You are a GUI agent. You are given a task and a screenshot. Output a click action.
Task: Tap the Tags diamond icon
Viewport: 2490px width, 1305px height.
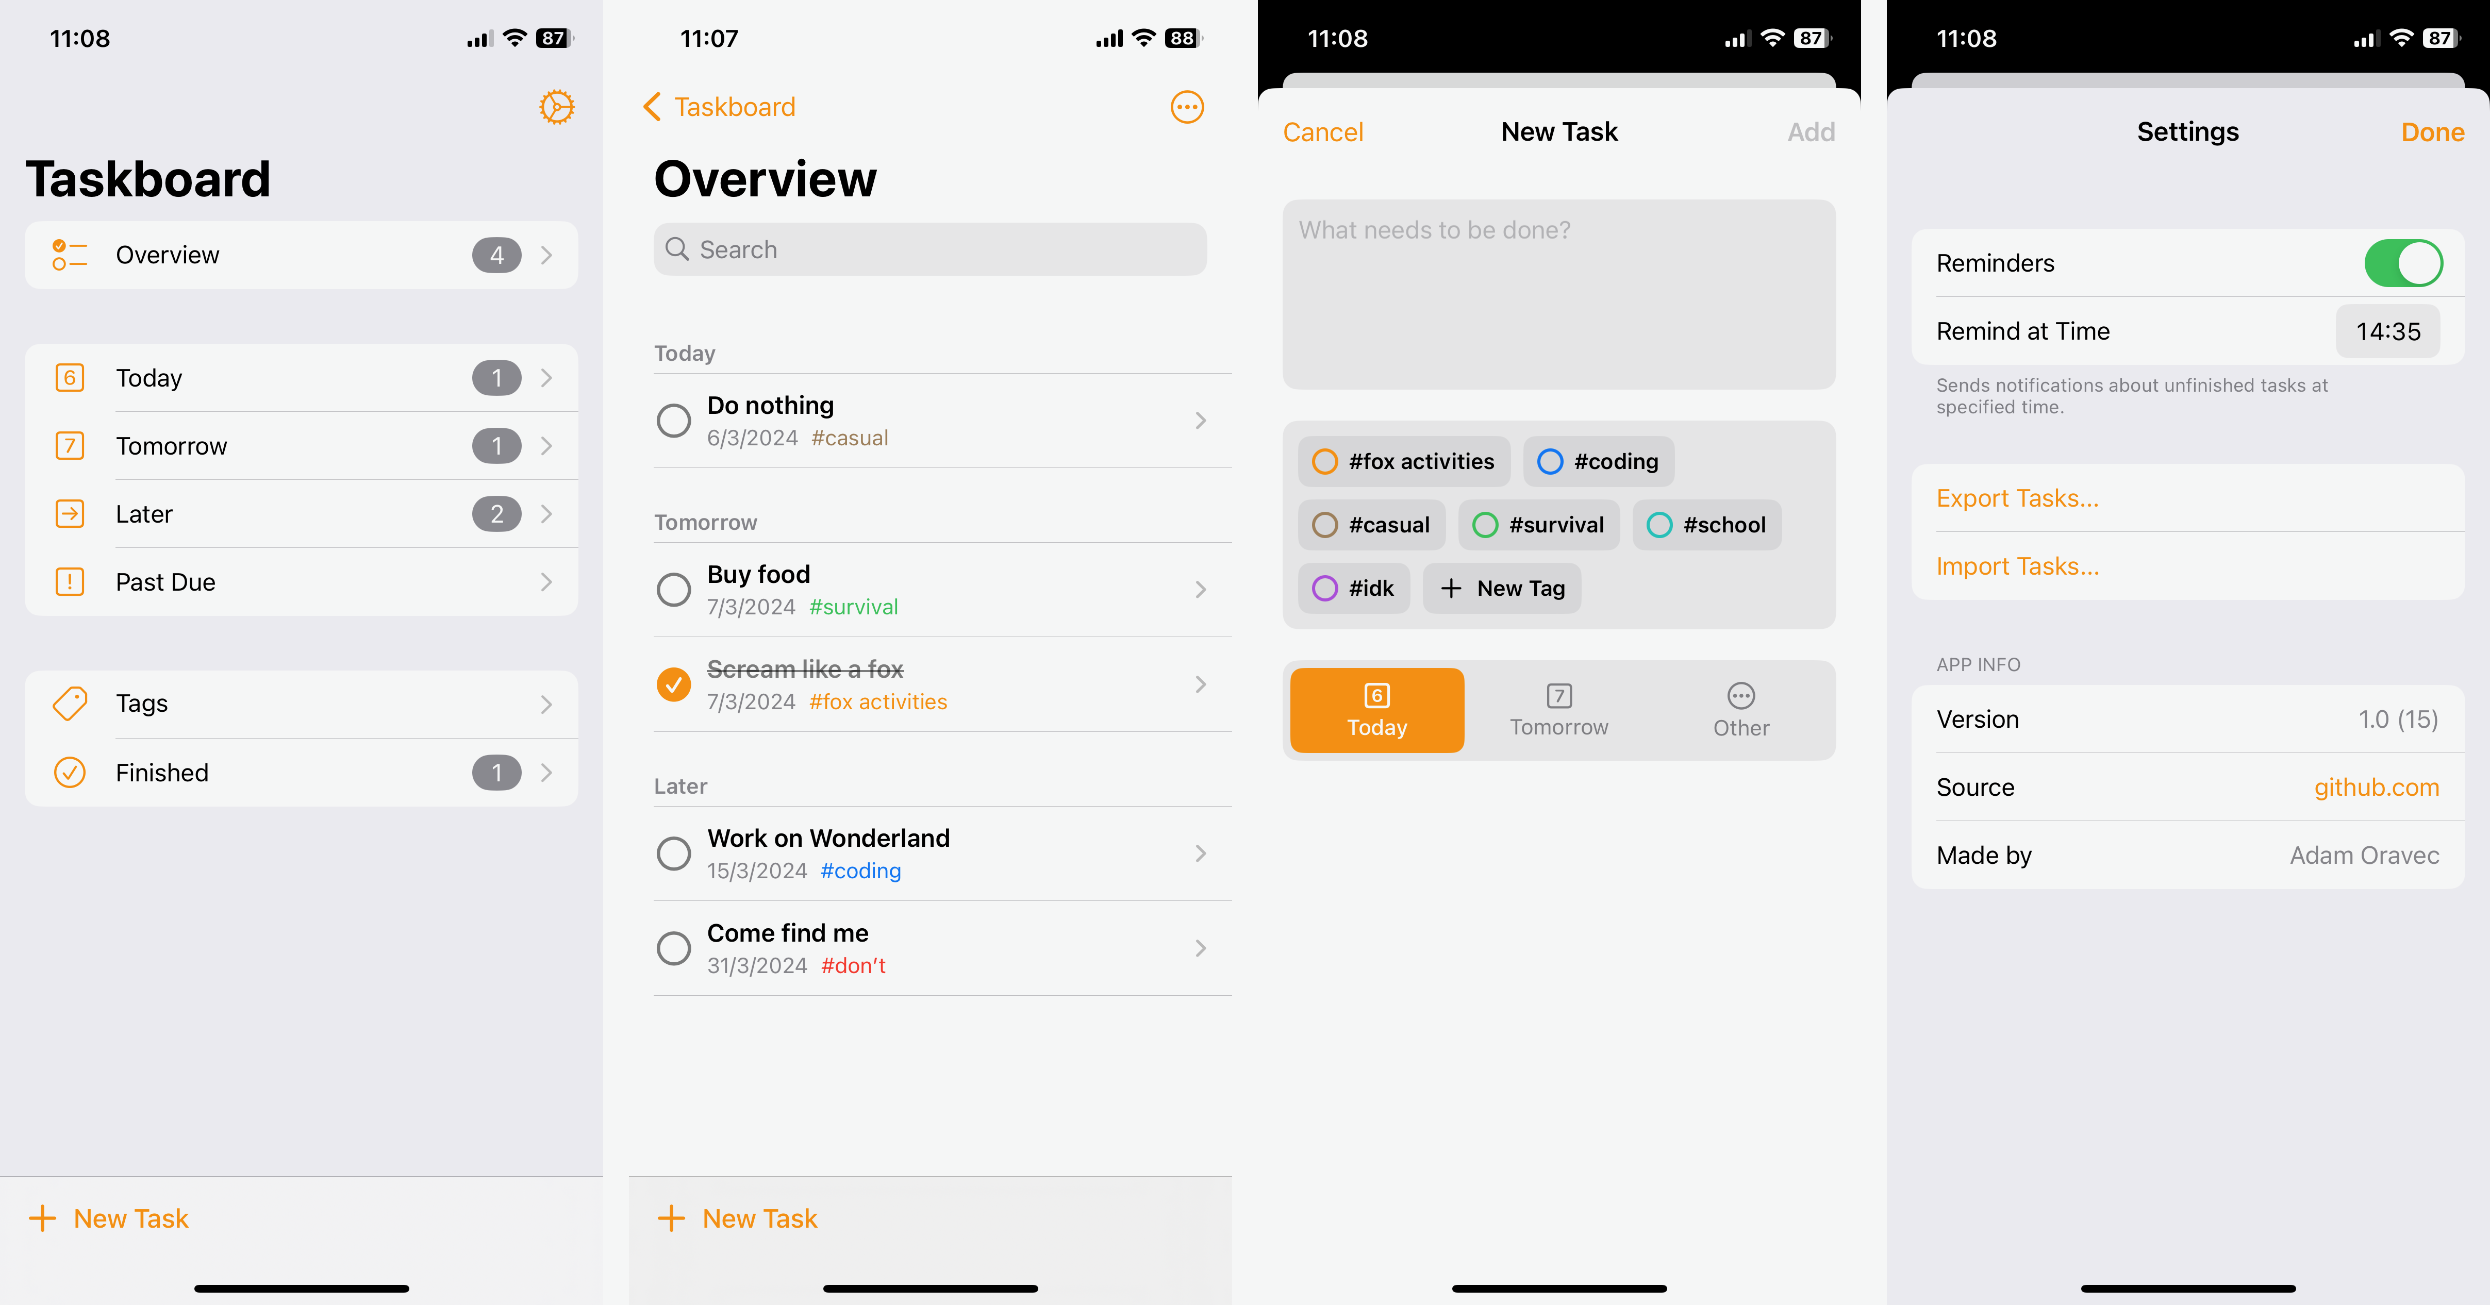(69, 702)
